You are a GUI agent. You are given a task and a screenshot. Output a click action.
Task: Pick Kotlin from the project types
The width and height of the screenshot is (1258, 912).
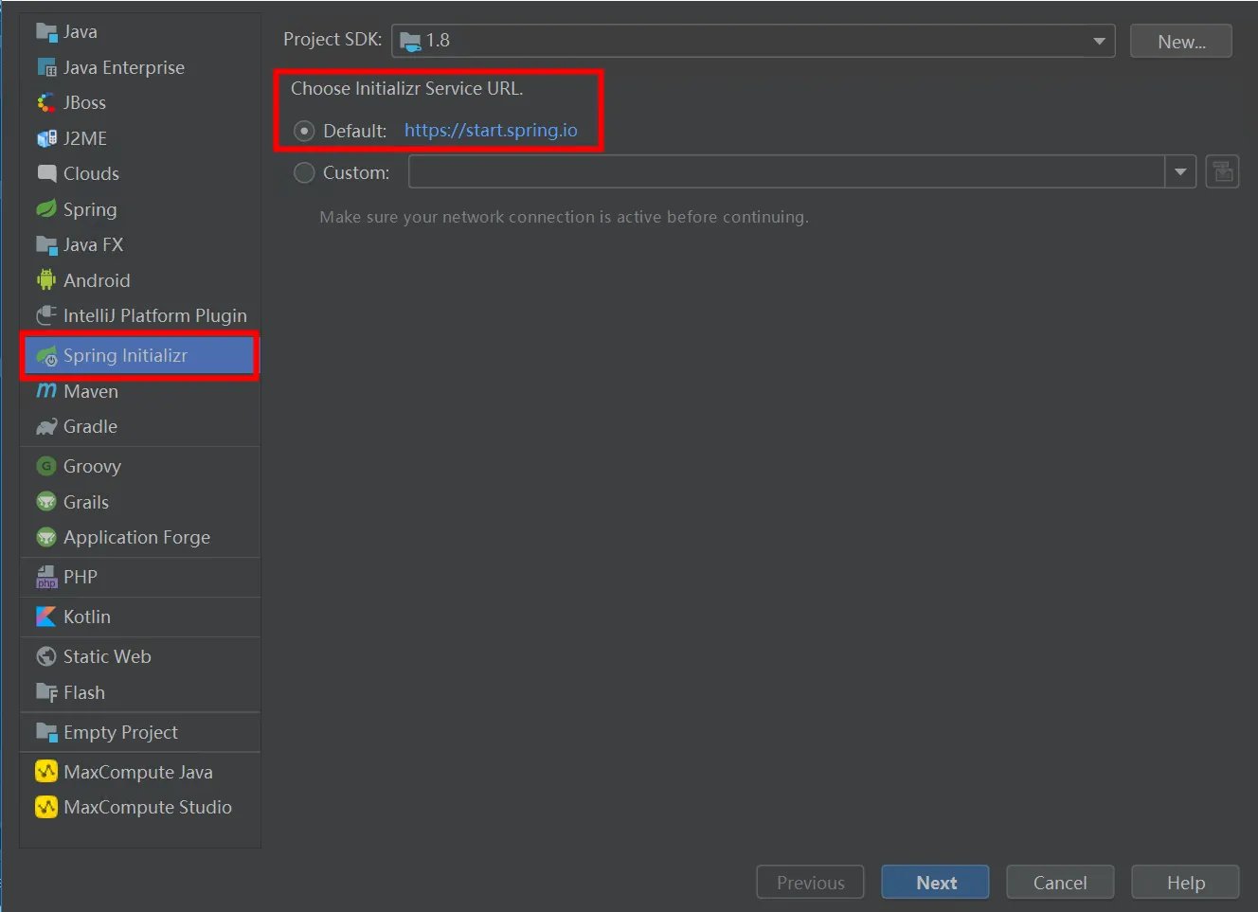tap(140, 617)
